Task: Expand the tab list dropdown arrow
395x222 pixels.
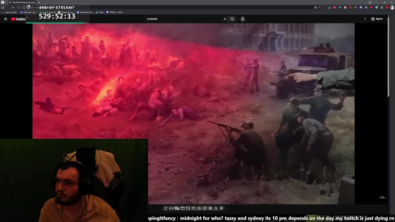Action: click(x=370, y=2)
